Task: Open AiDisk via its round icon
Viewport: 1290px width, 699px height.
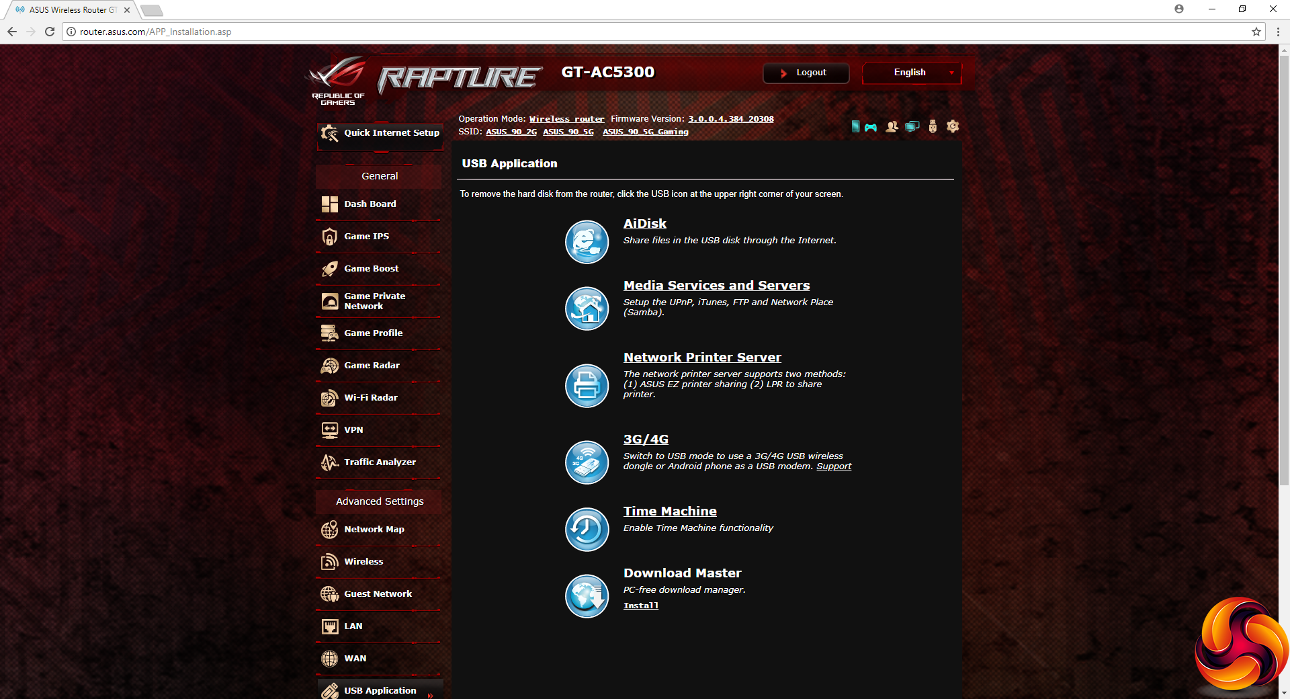Action: [587, 242]
